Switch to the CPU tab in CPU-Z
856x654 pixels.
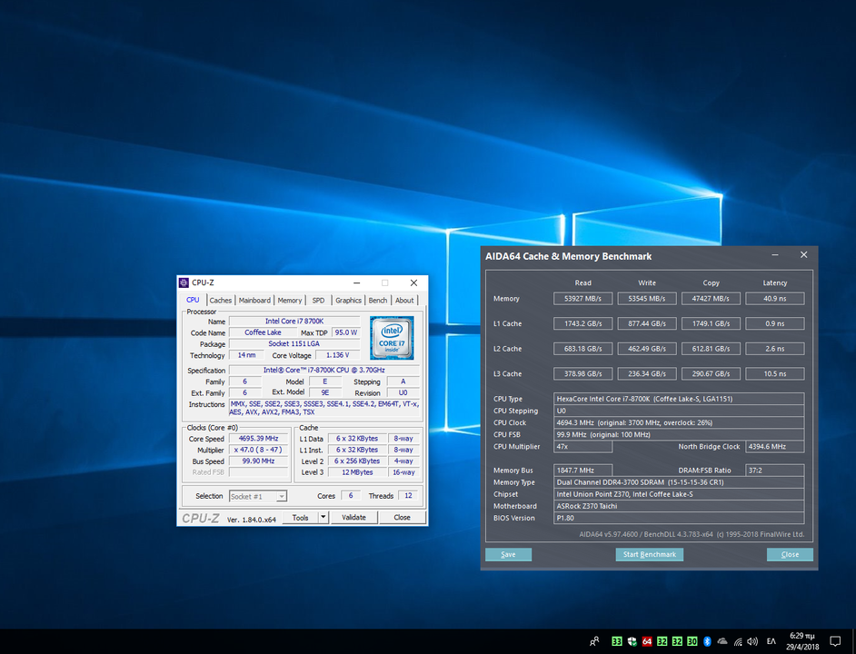193,300
